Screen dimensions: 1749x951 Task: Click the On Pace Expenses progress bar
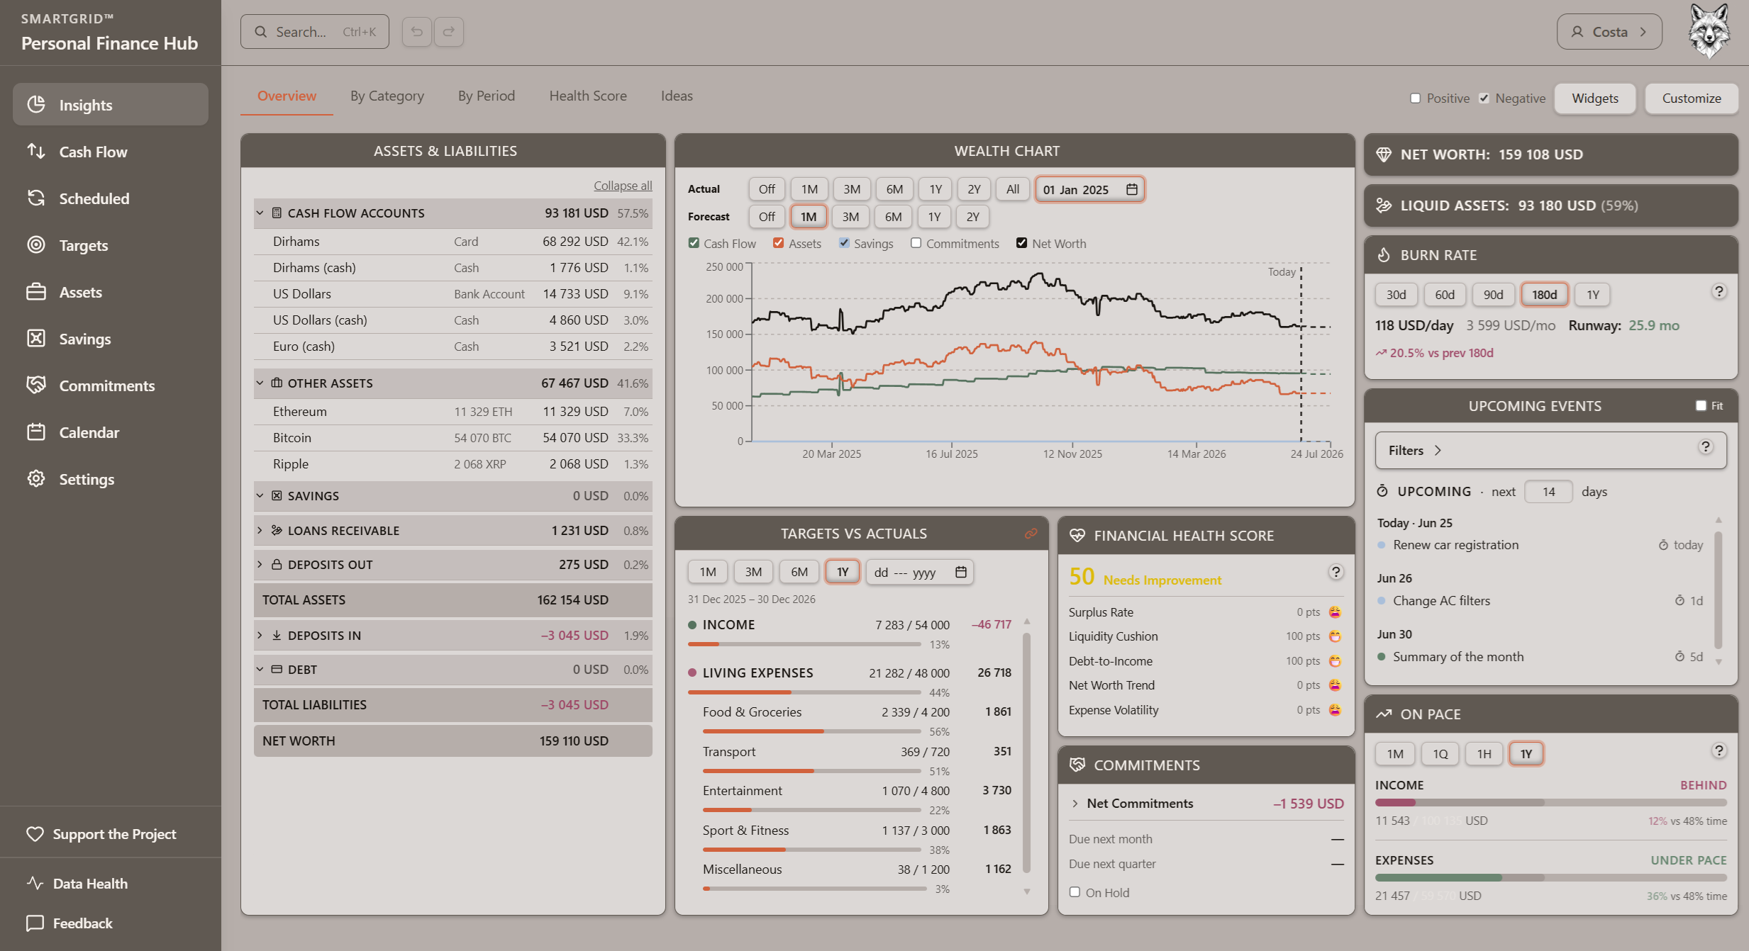1550,878
